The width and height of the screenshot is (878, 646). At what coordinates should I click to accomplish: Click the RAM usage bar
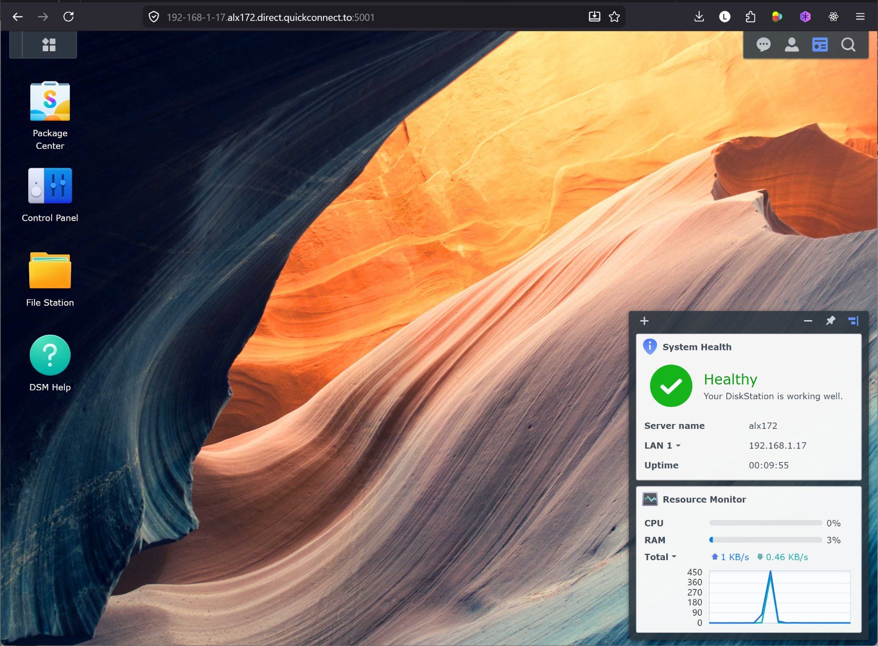coord(765,540)
